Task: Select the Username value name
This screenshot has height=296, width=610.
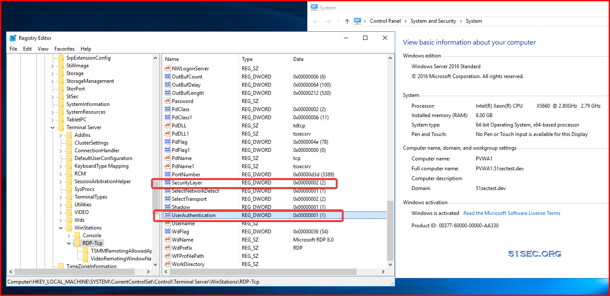Action: click(x=183, y=224)
